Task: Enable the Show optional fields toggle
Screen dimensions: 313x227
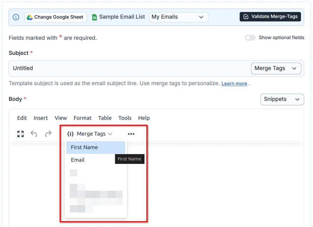Action: (x=250, y=38)
